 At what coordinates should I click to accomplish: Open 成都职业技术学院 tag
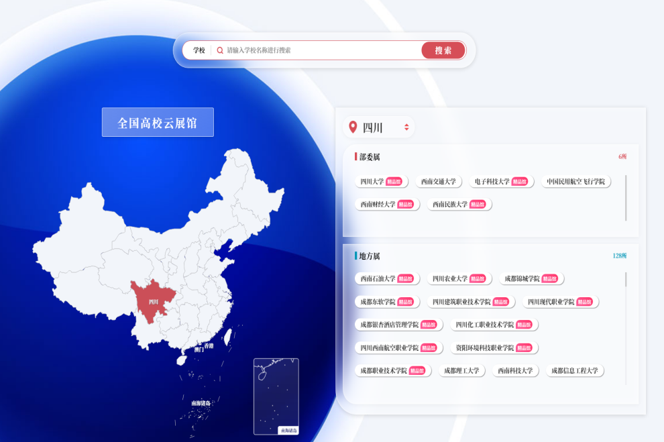(393, 370)
